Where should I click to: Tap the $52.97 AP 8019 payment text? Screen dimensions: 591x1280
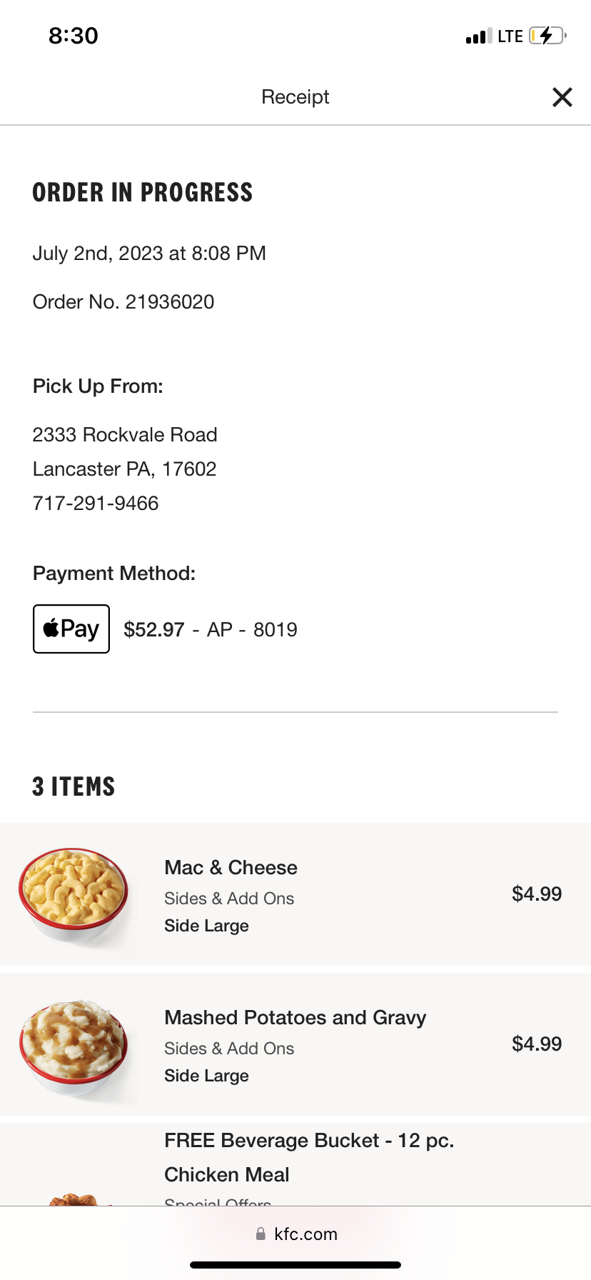(x=211, y=630)
